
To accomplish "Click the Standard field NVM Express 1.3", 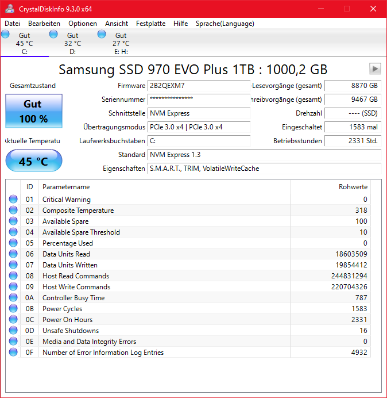I will coord(264,155).
